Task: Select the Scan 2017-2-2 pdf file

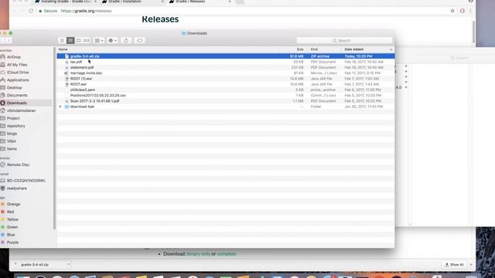Action: pyautogui.click(x=226, y=101)
